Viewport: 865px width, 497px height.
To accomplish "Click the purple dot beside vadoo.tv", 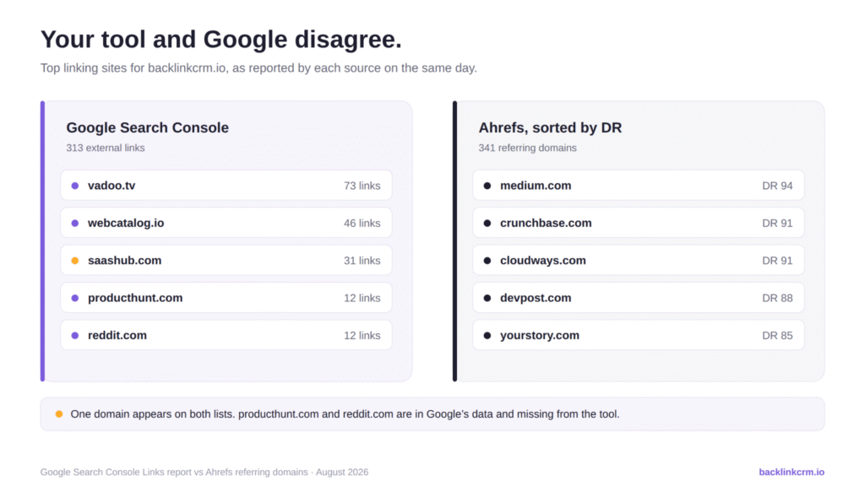I will 75,186.
